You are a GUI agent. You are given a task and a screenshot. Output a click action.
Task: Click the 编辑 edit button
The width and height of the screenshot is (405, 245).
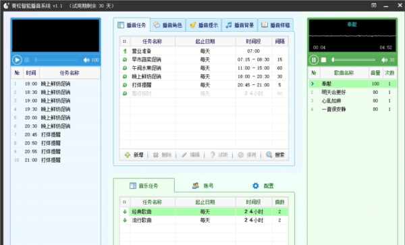coord(190,155)
